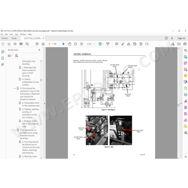Screen dimensions: 188x188
Task: Add the document to starred favorites
Action: 9,44
